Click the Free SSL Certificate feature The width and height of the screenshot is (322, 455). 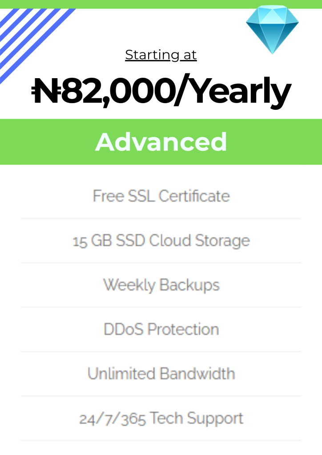point(161,196)
